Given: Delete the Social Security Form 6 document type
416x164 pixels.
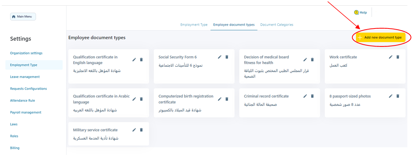Looking at the screenshot, I should (x=227, y=57).
